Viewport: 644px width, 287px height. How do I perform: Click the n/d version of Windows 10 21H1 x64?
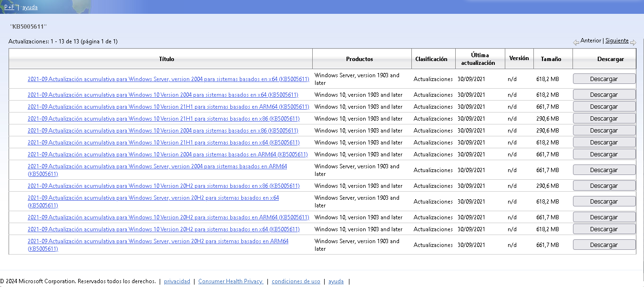[512, 143]
